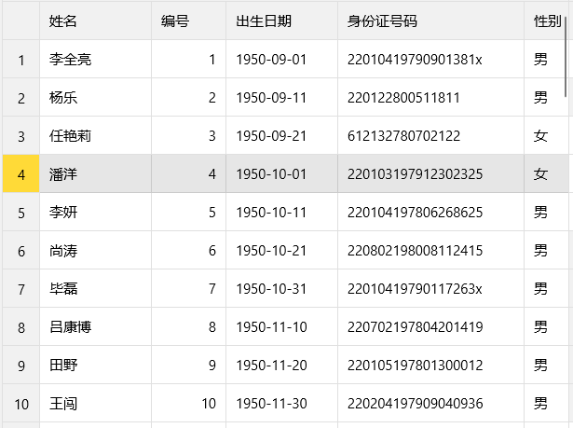Select the 出生日期 column header
The height and width of the screenshot is (428, 573).
280,21
